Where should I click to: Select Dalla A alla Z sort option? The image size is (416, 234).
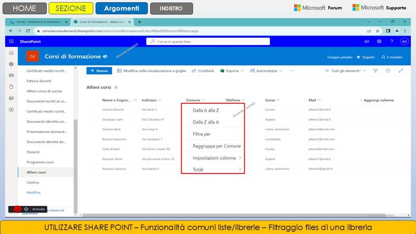(206, 110)
